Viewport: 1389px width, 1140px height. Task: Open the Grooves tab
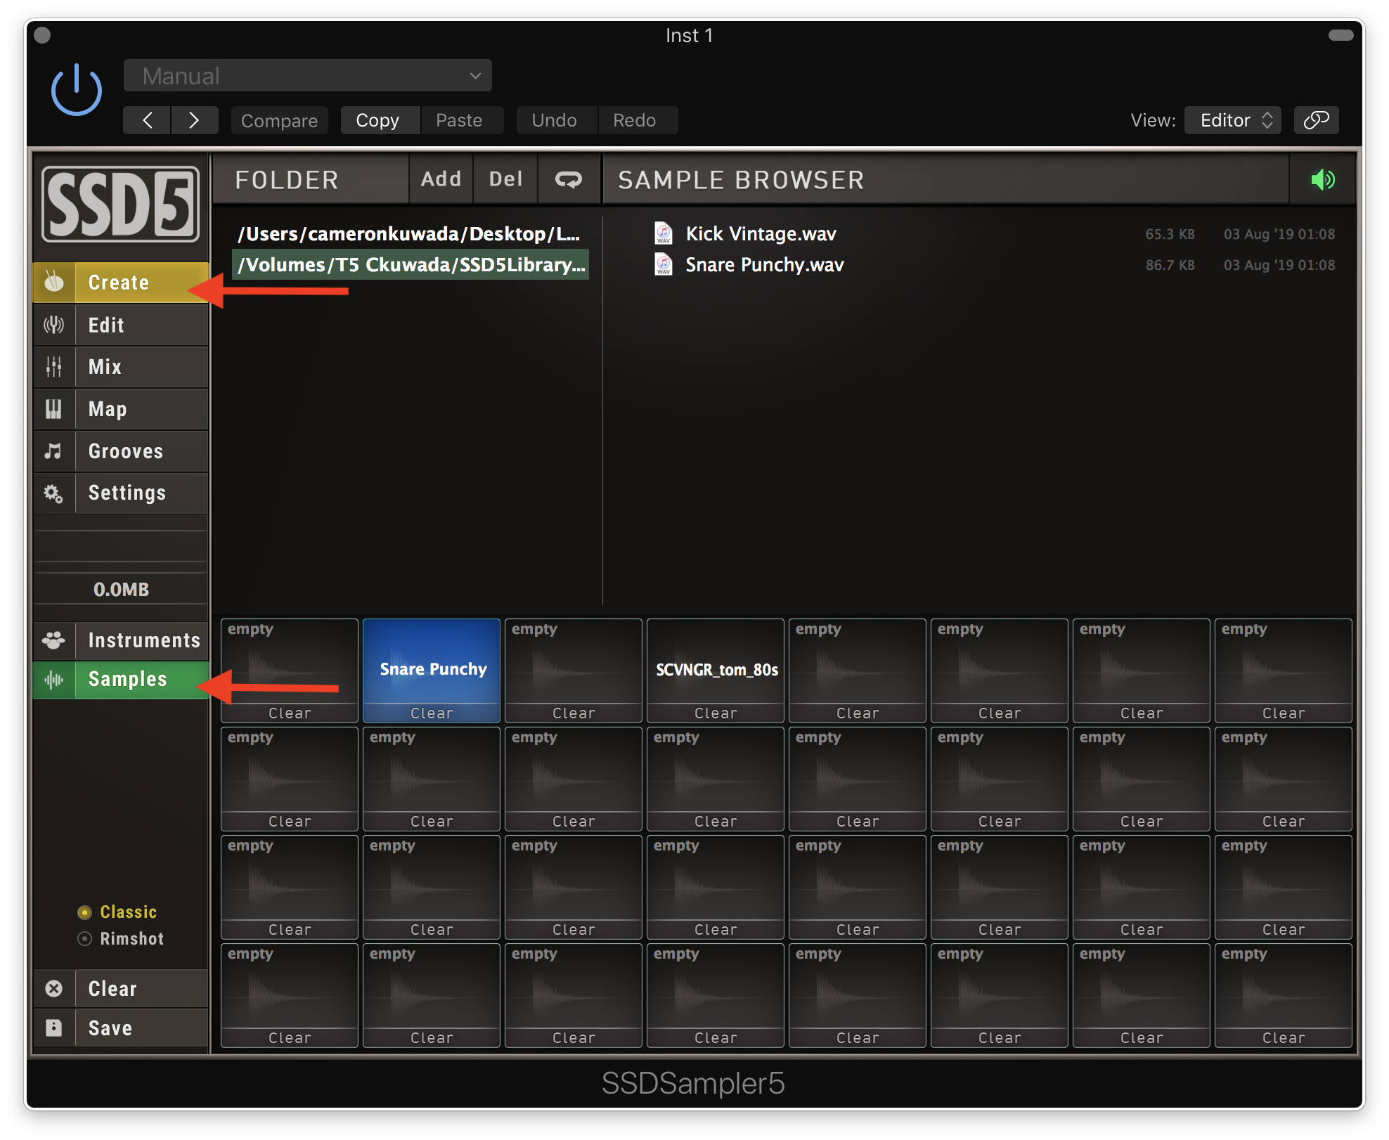point(121,451)
